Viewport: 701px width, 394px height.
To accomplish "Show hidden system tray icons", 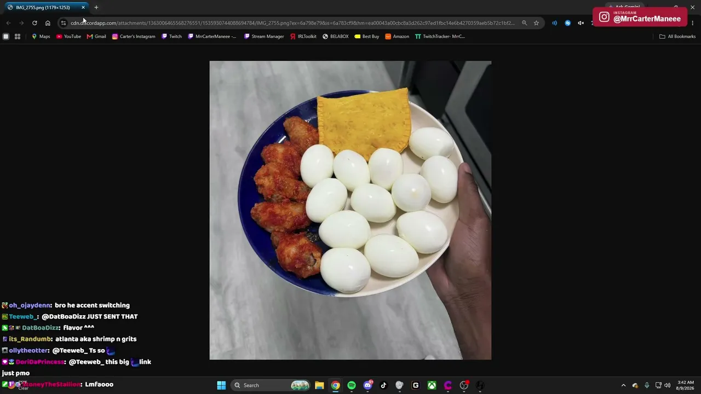I will [623, 385].
